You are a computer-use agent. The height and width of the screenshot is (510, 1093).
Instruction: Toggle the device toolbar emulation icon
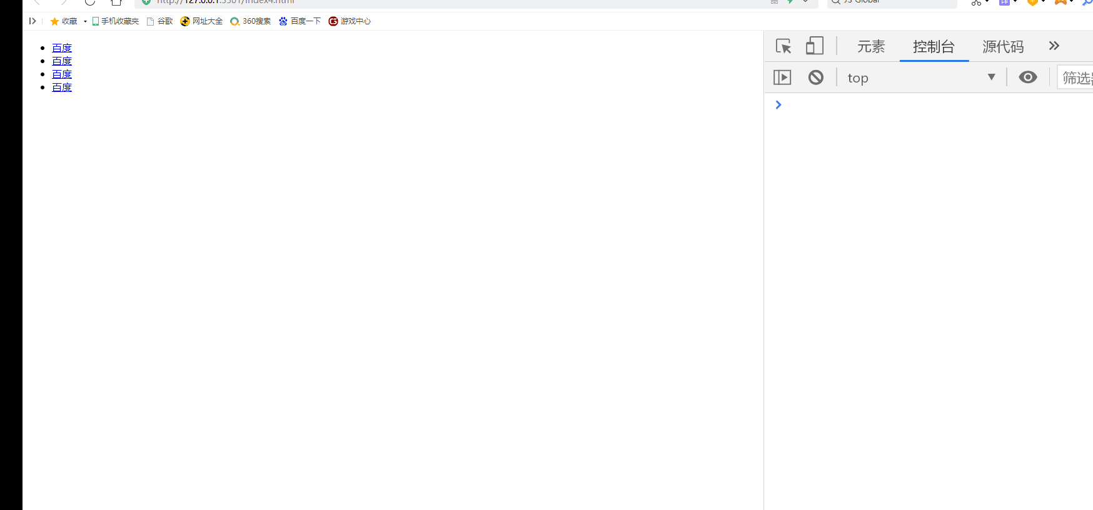pos(814,46)
